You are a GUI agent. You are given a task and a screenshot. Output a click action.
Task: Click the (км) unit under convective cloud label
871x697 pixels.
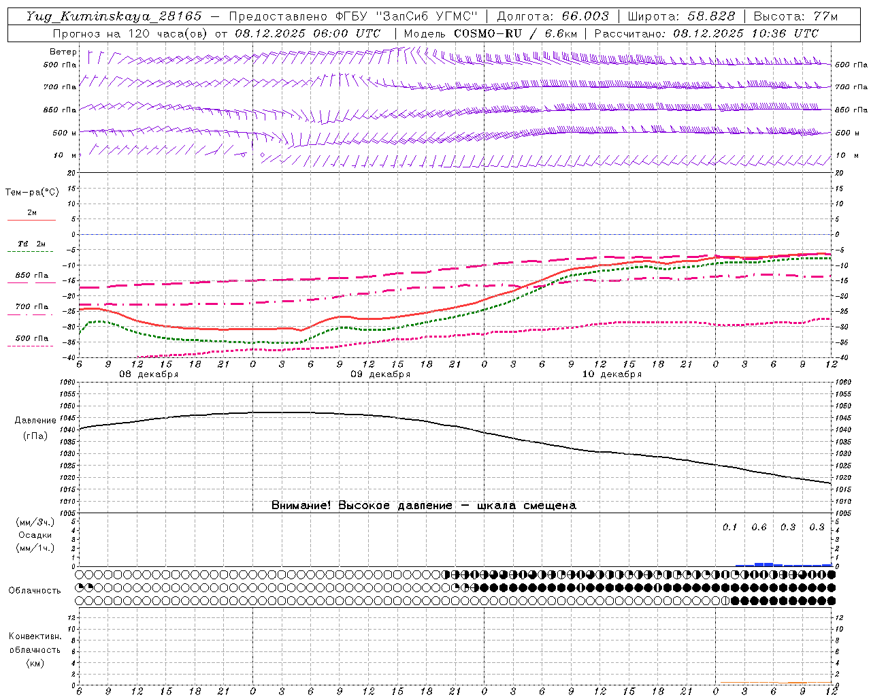click(x=35, y=663)
